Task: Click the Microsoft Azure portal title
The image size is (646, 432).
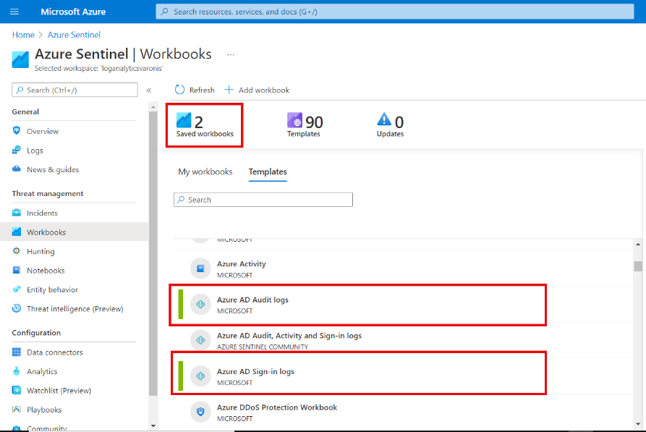Action: point(73,12)
